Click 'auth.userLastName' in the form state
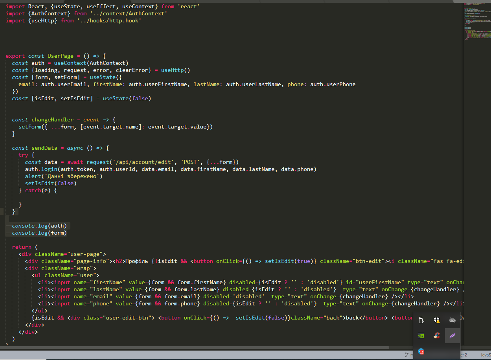The width and height of the screenshot is (491, 360). (x=254, y=84)
